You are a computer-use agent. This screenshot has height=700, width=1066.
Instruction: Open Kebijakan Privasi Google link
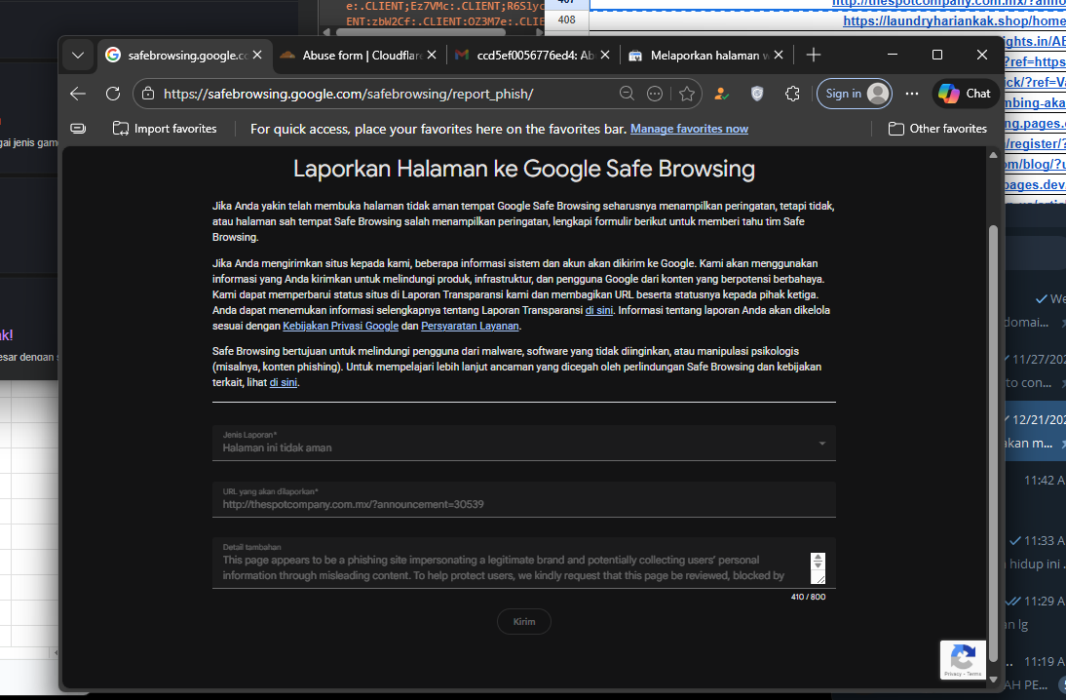(341, 326)
